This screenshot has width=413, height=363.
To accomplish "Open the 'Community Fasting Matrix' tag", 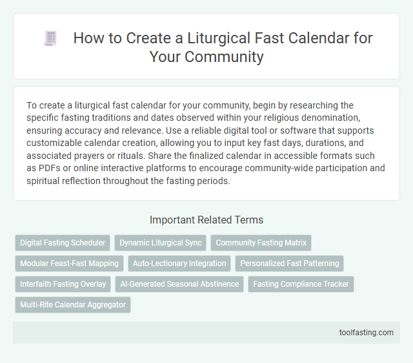I will [x=261, y=243].
